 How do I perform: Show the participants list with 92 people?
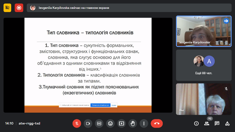click(207, 123)
